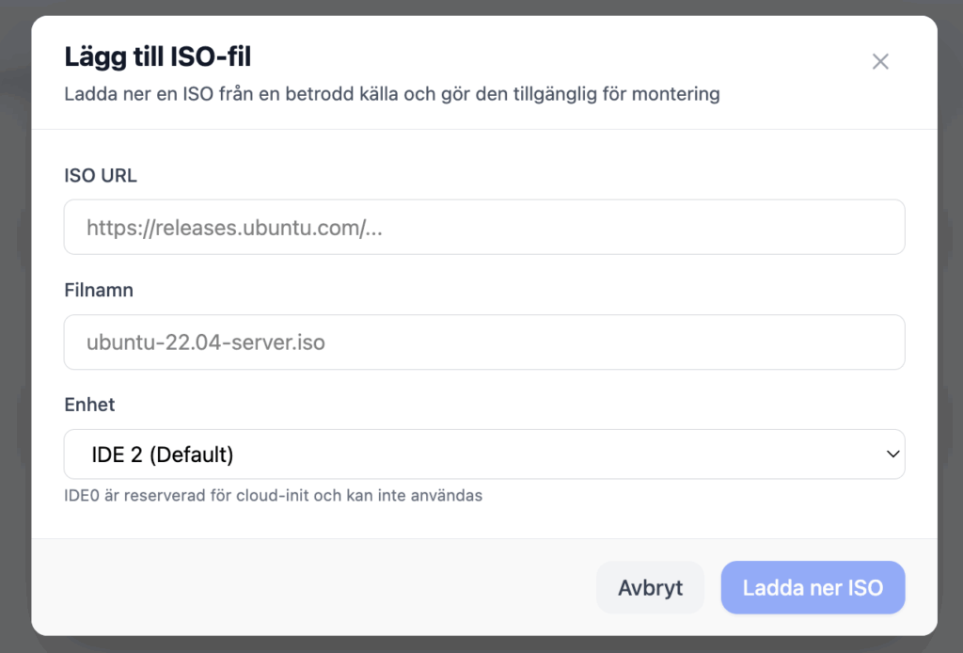Click the X icon in dialog header
The height and width of the screenshot is (653, 963).
tap(880, 62)
